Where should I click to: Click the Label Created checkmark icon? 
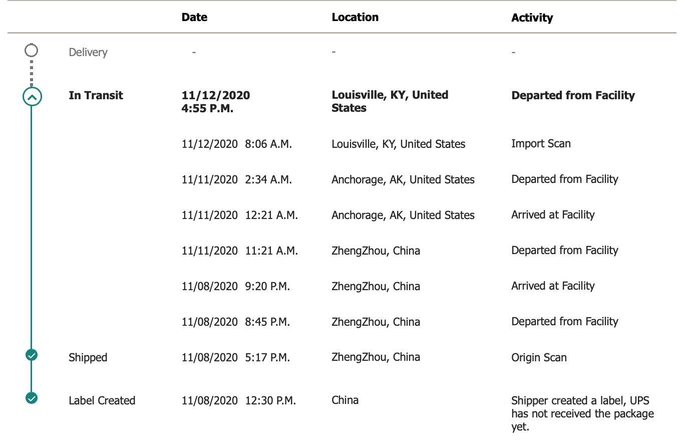coord(32,398)
